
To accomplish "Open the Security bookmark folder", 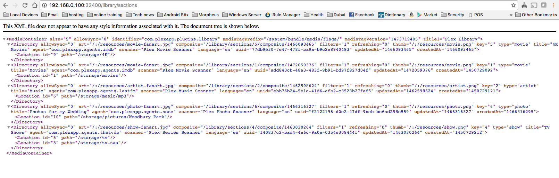I will [452, 15].
